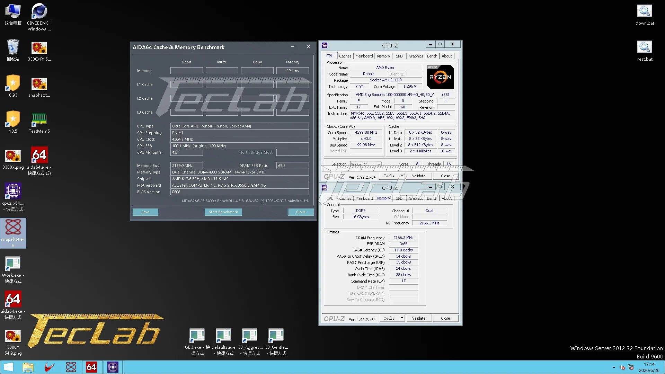This screenshot has width=665, height=374.
Task: Open the CB_Gentle shortcut icon
Action: [x=276, y=335]
